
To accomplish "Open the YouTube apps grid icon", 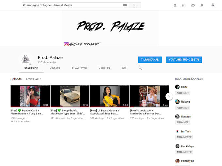I will (184, 5).
